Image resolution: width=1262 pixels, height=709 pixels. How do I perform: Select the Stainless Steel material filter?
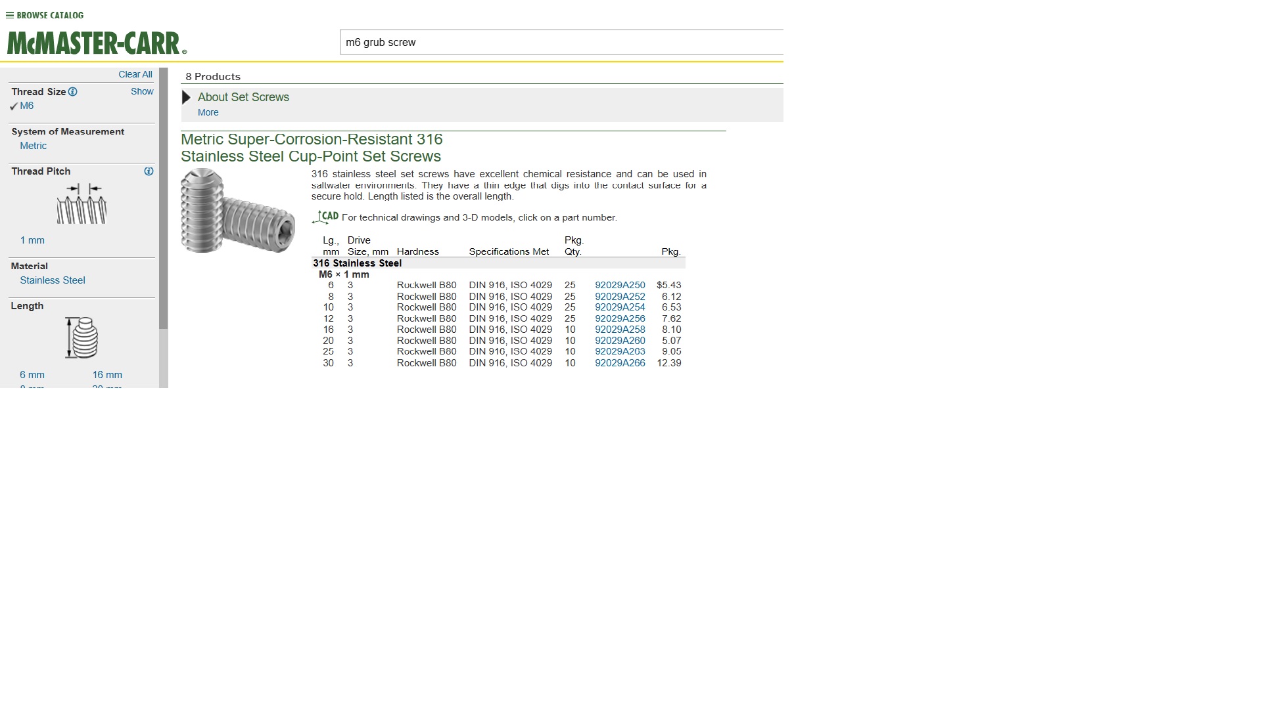tap(53, 280)
